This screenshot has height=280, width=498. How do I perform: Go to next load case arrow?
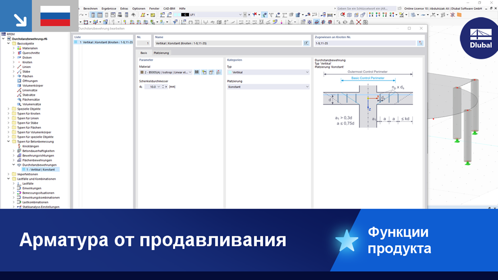(249, 15)
